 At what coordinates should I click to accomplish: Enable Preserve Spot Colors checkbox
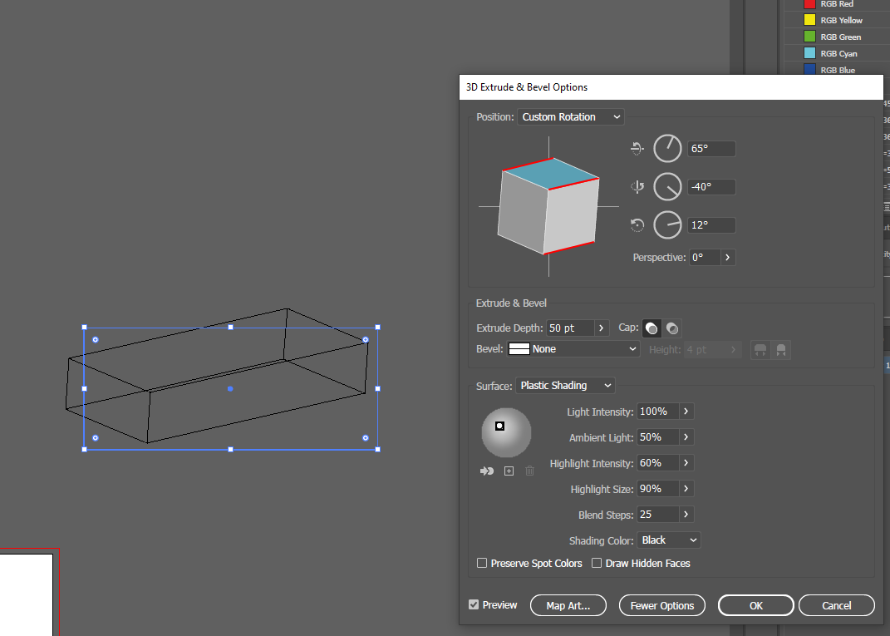click(x=482, y=564)
